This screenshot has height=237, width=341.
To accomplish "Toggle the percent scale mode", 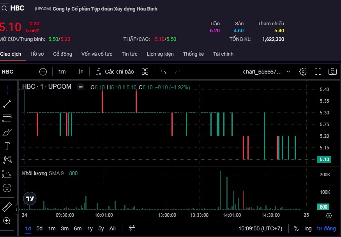I will tap(296, 228).
